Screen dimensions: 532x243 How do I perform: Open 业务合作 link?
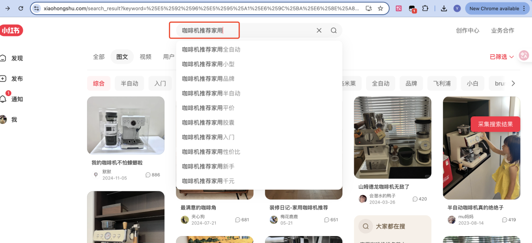(x=502, y=31)
